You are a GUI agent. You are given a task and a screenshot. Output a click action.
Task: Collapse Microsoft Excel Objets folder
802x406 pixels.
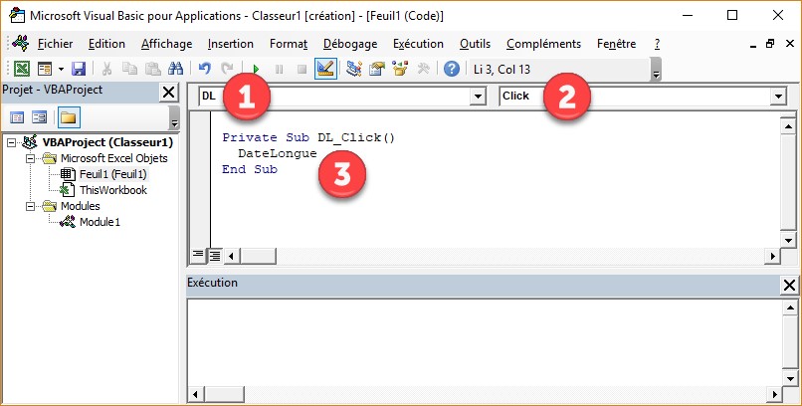[30, 158]
